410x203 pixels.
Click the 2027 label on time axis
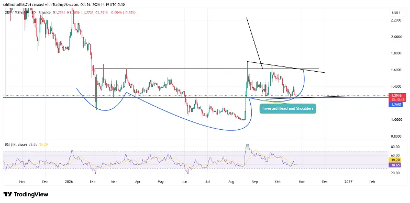pos(348,182)
